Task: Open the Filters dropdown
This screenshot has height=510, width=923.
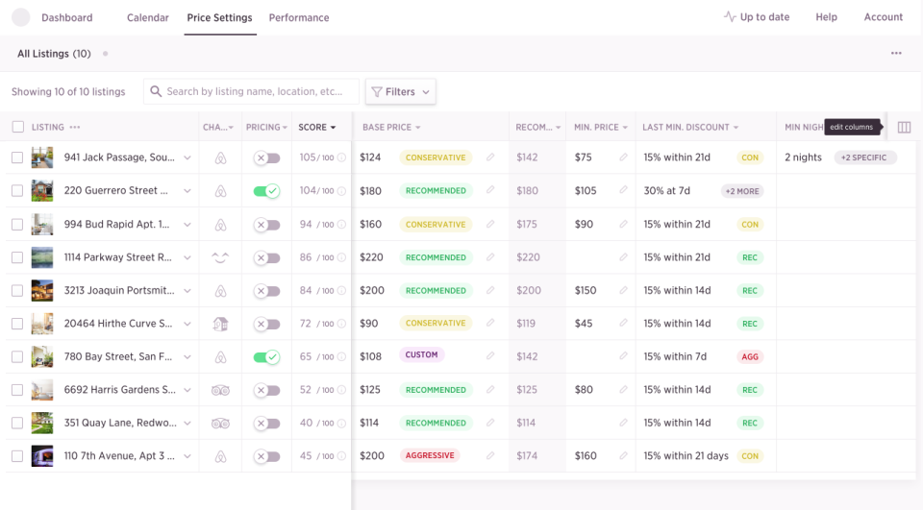Action: coord(400,91)
